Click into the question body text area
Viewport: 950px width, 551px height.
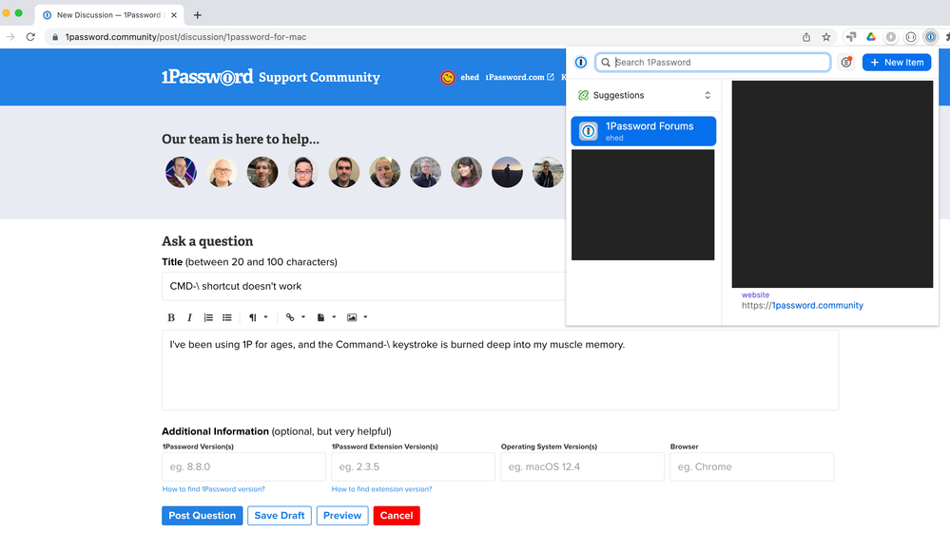500,370
